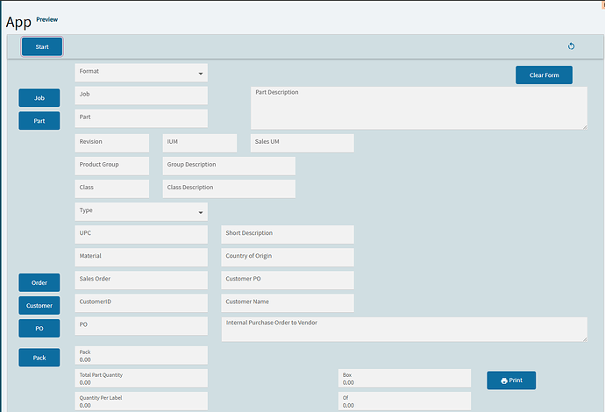Click the Class input field
605x412 pixels.
click(112, 188)
